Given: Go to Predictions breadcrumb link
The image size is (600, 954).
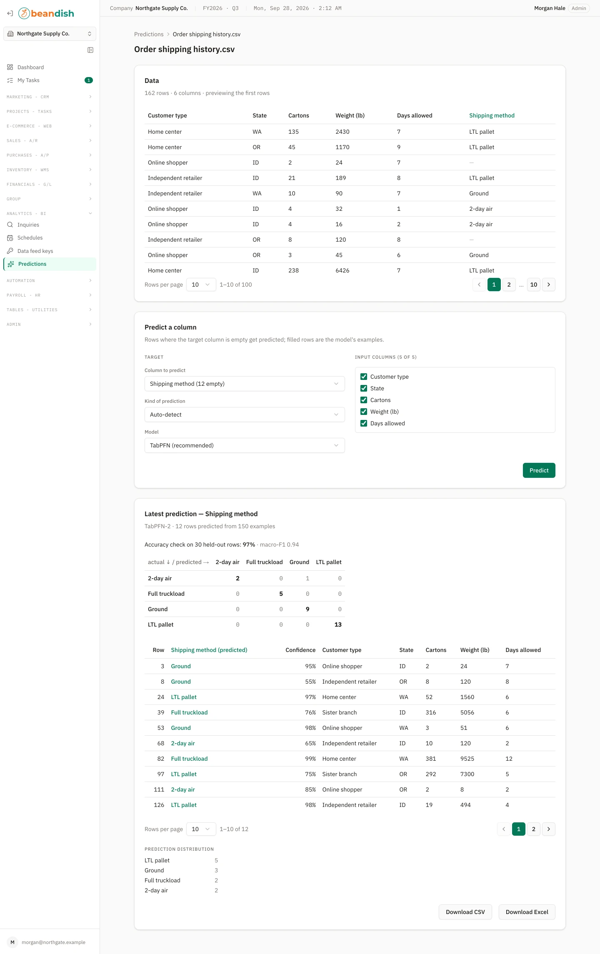Looking at the screenshot, I should 149,34.
